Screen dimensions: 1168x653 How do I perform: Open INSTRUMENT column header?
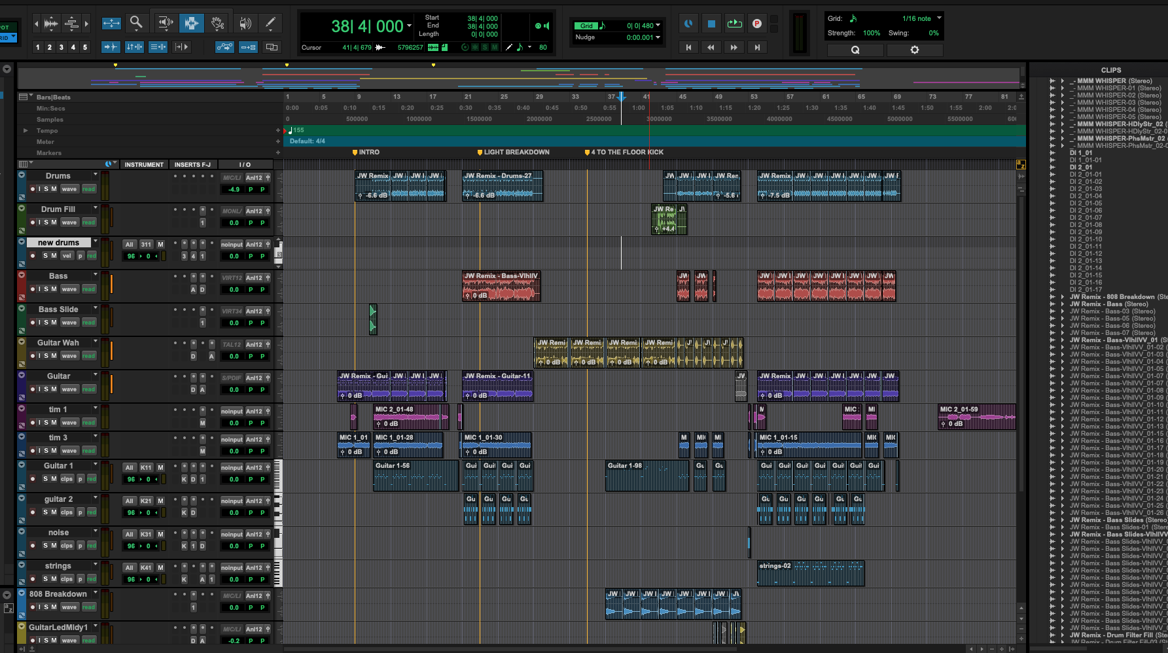144,164
